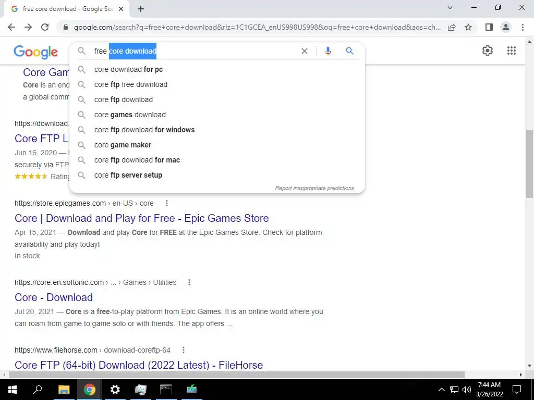Open more options for filehorse.com result
534x400 pixels.
point(183,350)
